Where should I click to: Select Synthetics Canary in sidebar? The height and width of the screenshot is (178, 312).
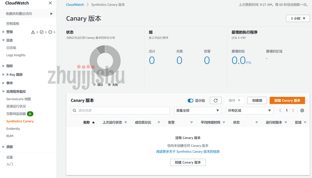point(20,121)
